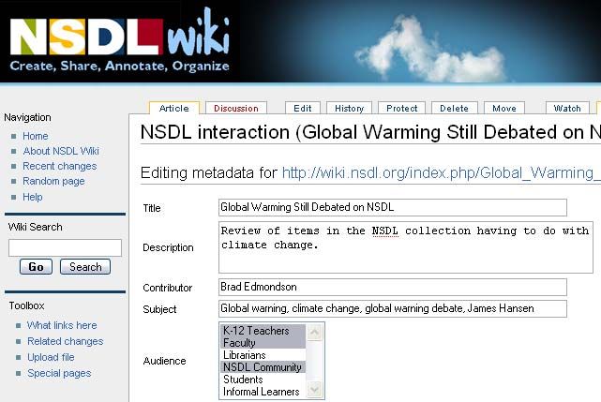Open What links here
This screenshot has height=402, width=601.
(x=62, y=325)
